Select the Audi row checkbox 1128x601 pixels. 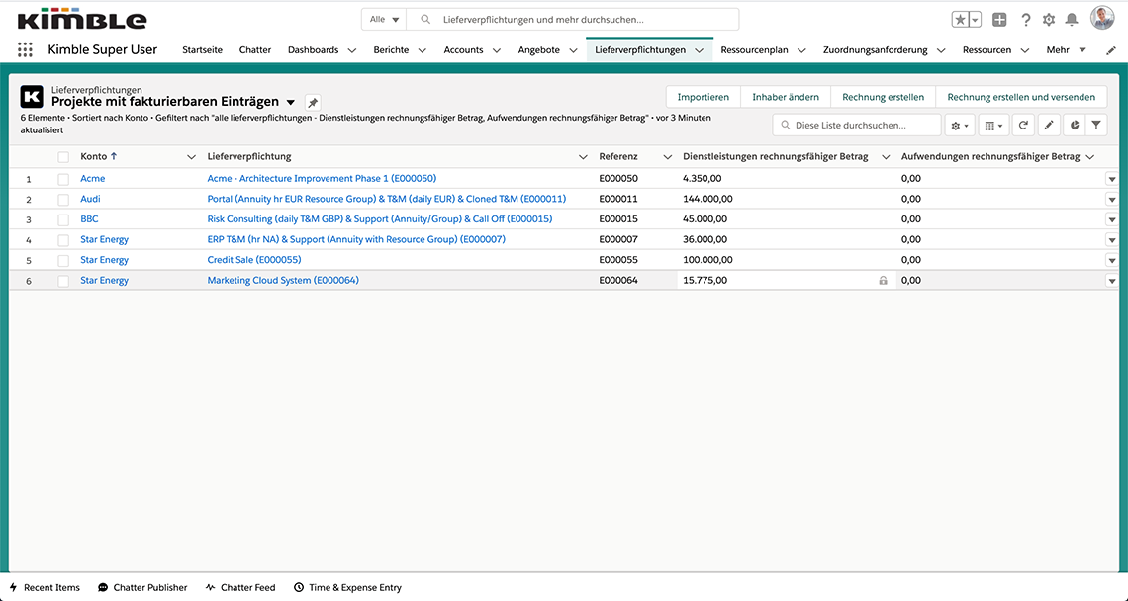click(63, 199)
